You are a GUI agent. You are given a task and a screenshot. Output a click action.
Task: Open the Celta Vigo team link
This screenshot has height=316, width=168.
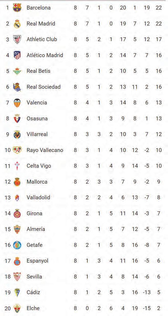coord(39,166)
